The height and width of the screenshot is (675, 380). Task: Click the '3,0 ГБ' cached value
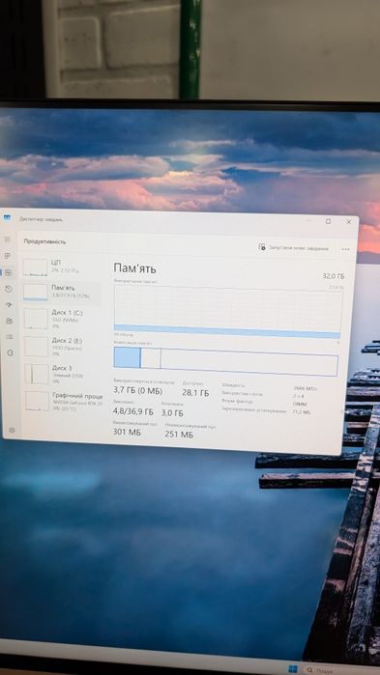(x=172, y=413)
